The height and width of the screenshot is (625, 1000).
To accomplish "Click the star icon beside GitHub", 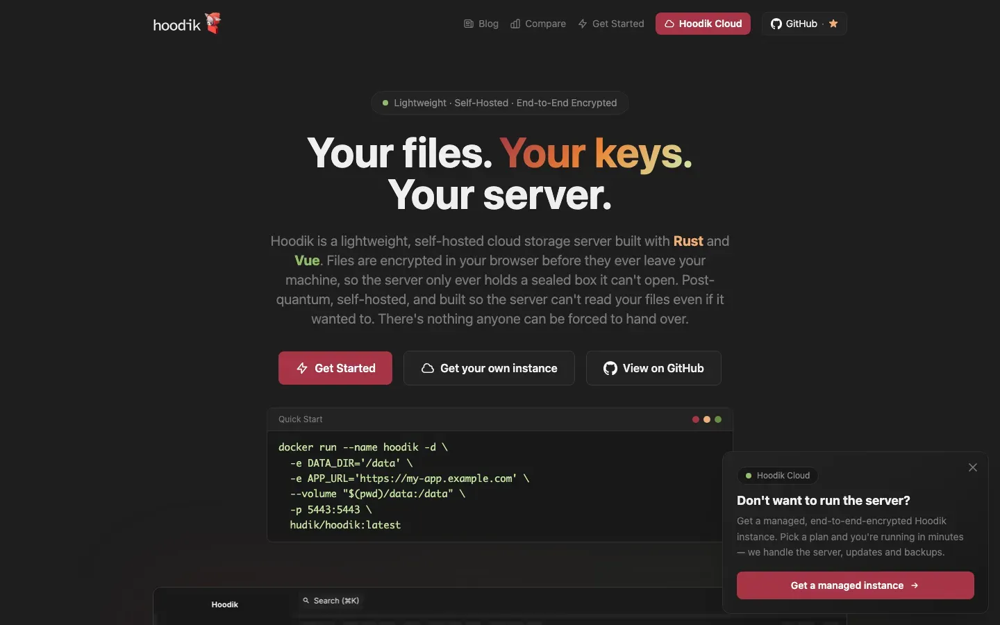I will pyautogui.click(x=833, y=24).
